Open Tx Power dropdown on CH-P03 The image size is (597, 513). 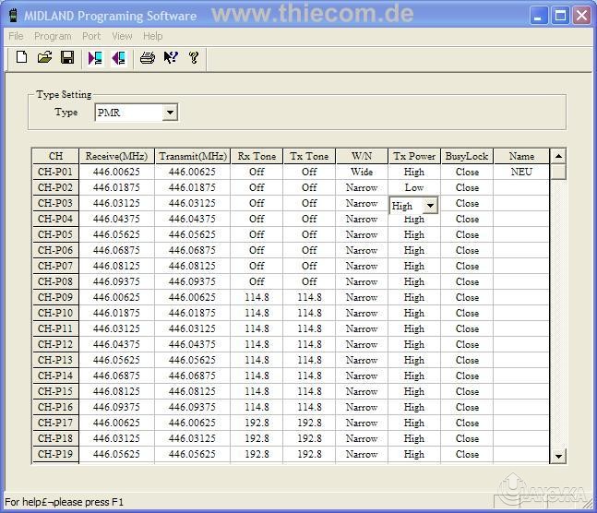click(x=429, y=206)
